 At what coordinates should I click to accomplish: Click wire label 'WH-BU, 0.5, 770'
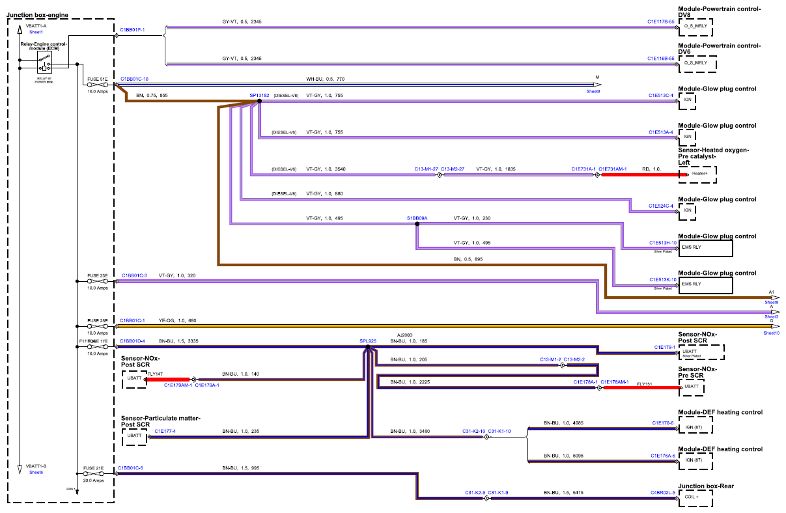326,79
